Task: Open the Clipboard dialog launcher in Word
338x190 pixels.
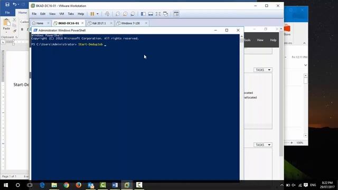Action: coord(16,37)
